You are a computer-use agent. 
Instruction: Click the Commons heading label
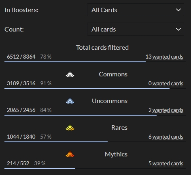pyautogui.click(x=113, y=74)
